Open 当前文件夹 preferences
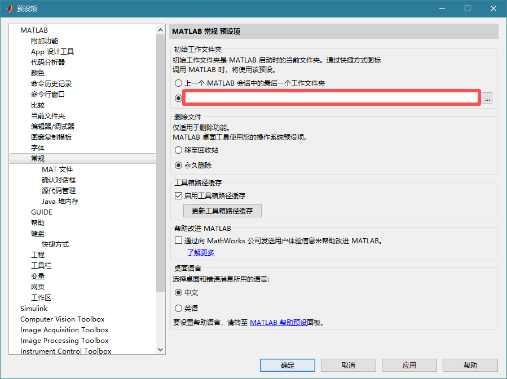507x379 pixels. click(48, 116)
